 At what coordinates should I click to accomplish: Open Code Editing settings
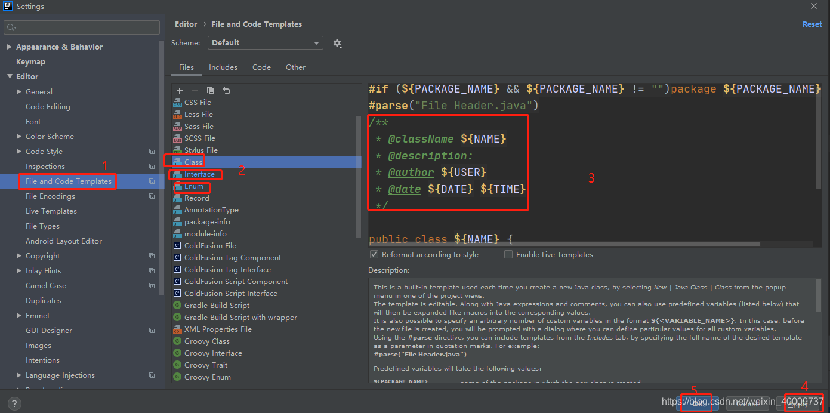pos(48,107)
